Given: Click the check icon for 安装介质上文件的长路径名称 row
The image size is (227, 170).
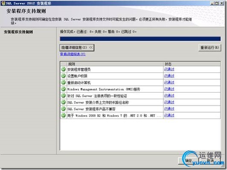Looking at the screenshot, I should [63, 102].
